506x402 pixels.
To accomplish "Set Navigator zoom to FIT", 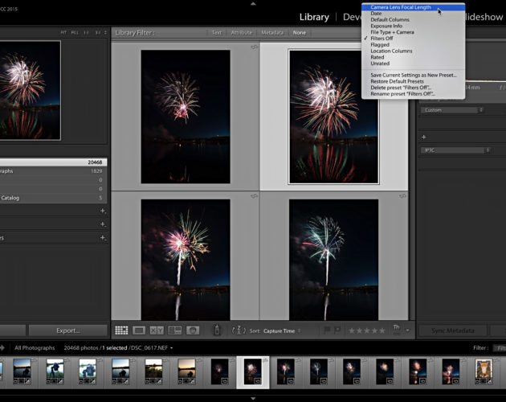I will point(63,33).
